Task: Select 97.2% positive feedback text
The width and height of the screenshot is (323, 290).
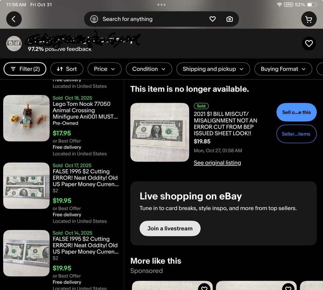Action: point(60,49)
